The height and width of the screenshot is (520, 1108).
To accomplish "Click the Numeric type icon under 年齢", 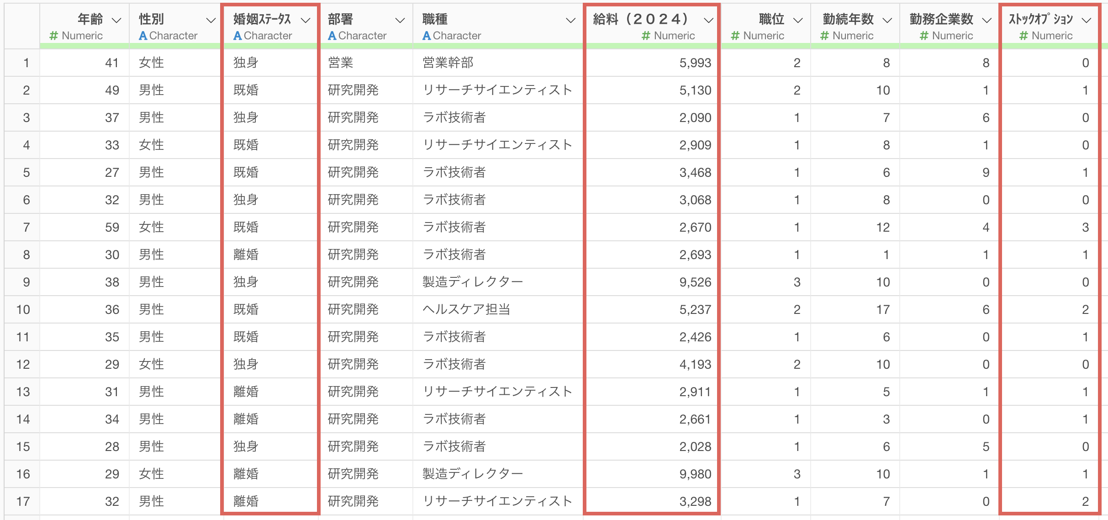I will (x=53, y=36).
